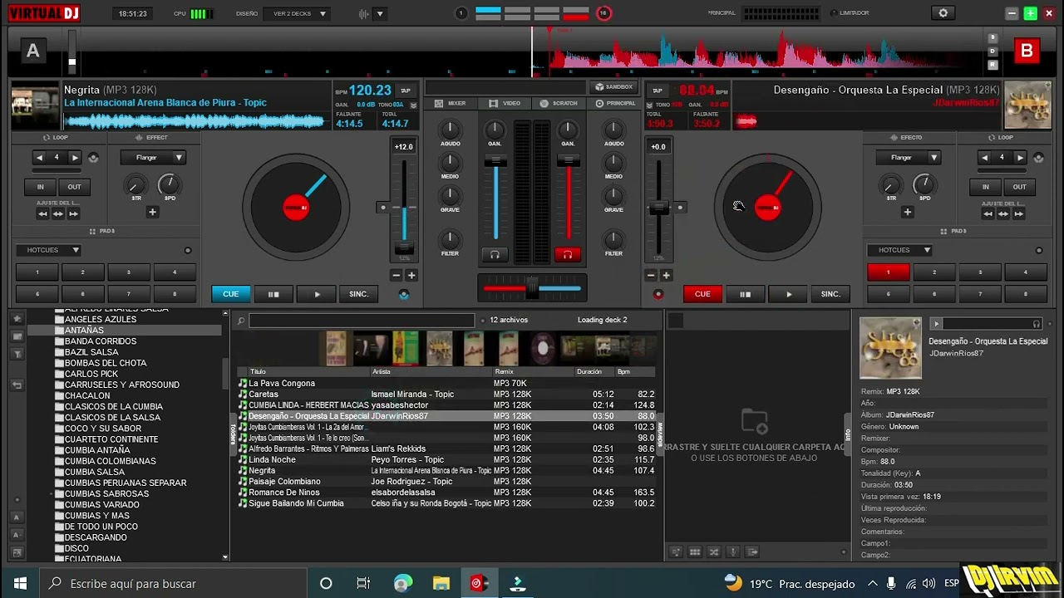Open the VER 2 DECKS layout dropdown
Viewport: 1064px width, 598px height.
pos(297,13)
